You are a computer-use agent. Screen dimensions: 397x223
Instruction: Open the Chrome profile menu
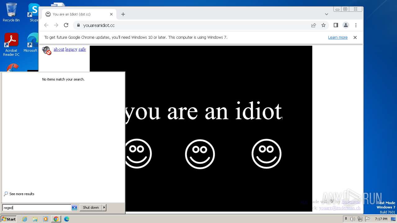(x=346, y=25)
